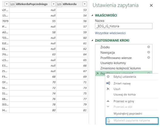Click the gear icon next to Źródło step
The height and width of the screenshot is (127, 160).
149,47
